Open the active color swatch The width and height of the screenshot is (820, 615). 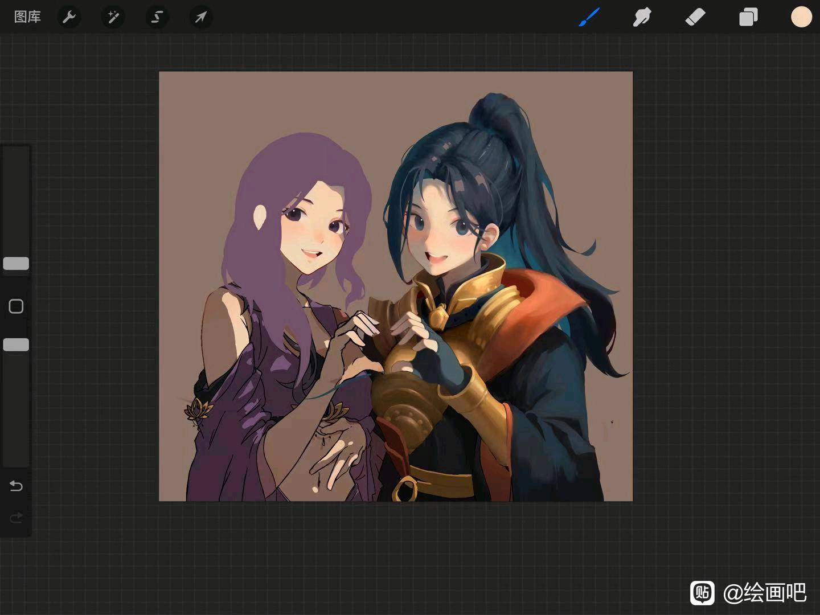(x=801, y=17)
